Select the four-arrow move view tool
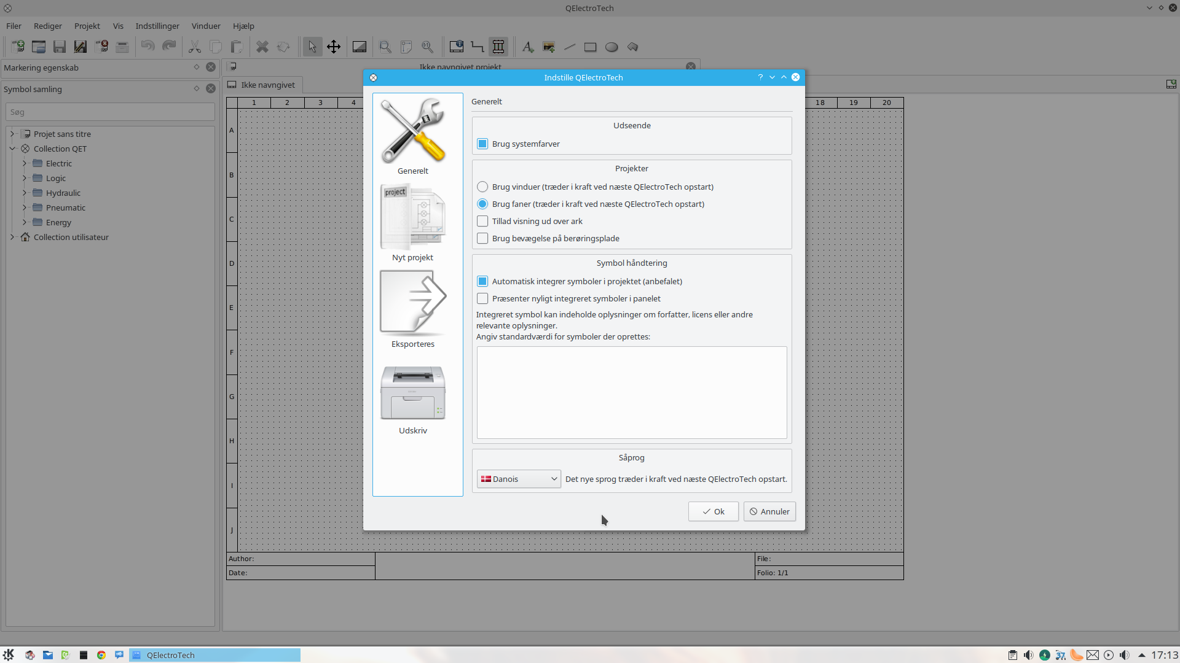 (334, 47)
